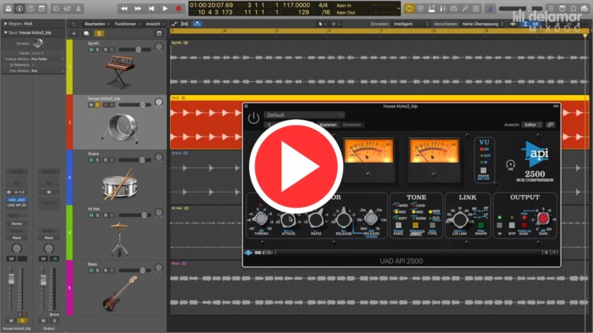The height and width of the screenshot is (333, 593).
Task: Toggle input monitoring on Bass track
Action: (x=112, y=271)
